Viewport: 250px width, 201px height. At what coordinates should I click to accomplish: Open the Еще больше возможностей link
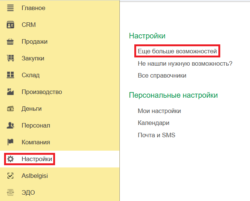click(177, 51)
